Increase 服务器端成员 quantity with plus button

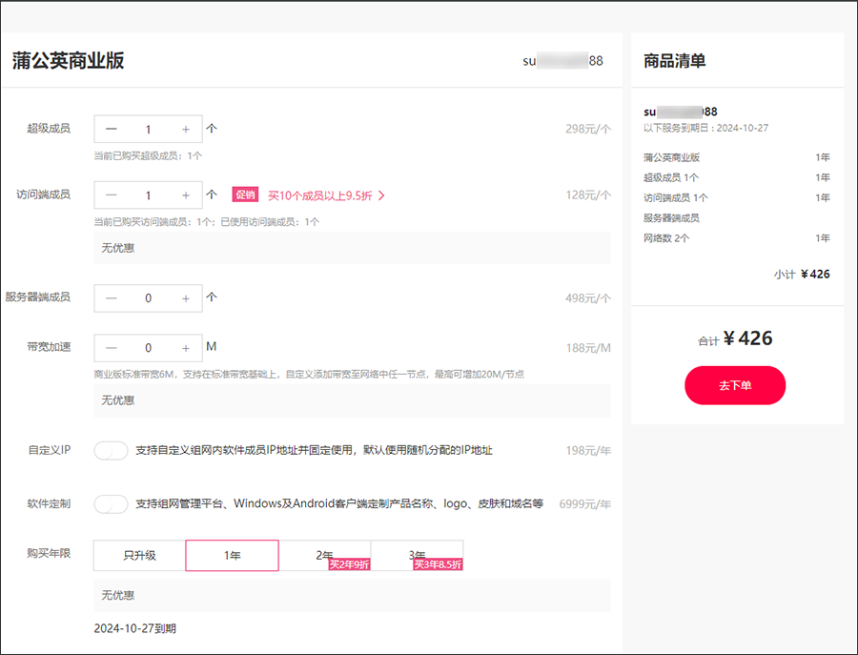pyautogui.click(x=186, y=298)
